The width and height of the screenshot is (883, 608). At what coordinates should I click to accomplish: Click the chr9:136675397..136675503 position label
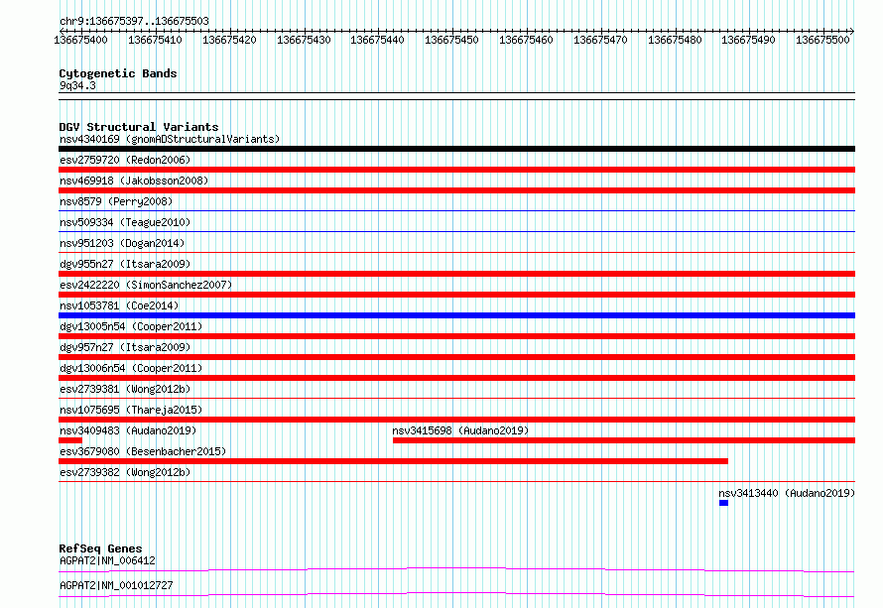[x=134, y=21]
